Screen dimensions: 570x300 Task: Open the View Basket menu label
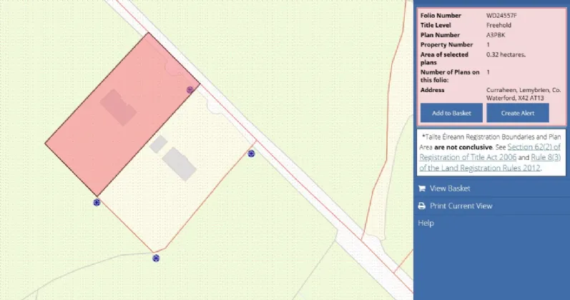[450, 189]
